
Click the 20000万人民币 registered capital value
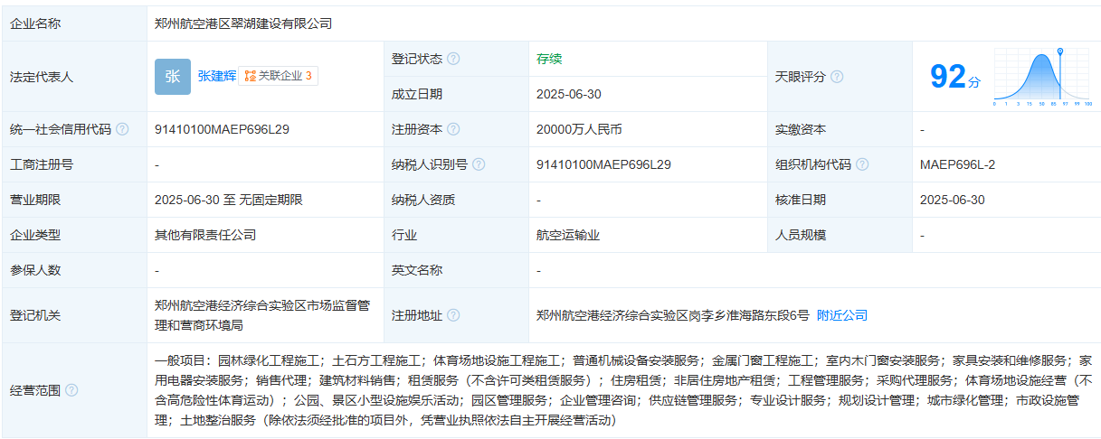[x=579, y=129]
